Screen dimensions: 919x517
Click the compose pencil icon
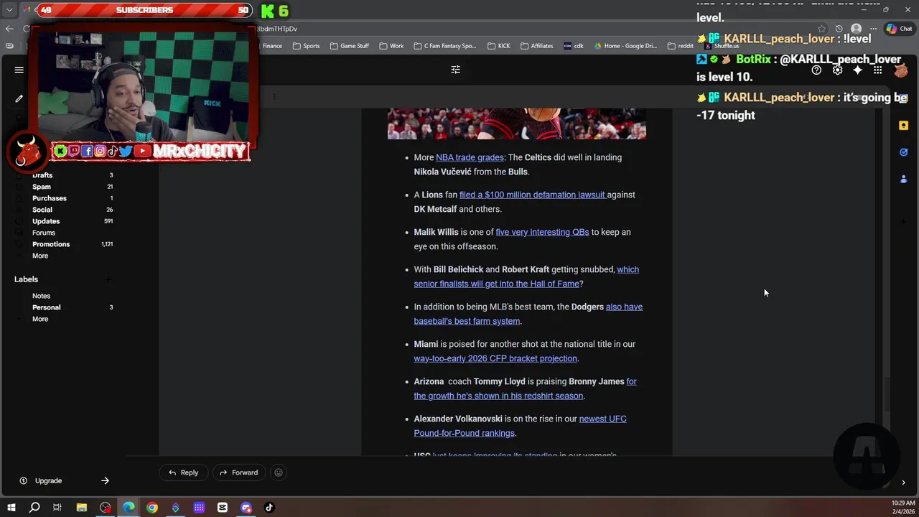click(19, 98)
